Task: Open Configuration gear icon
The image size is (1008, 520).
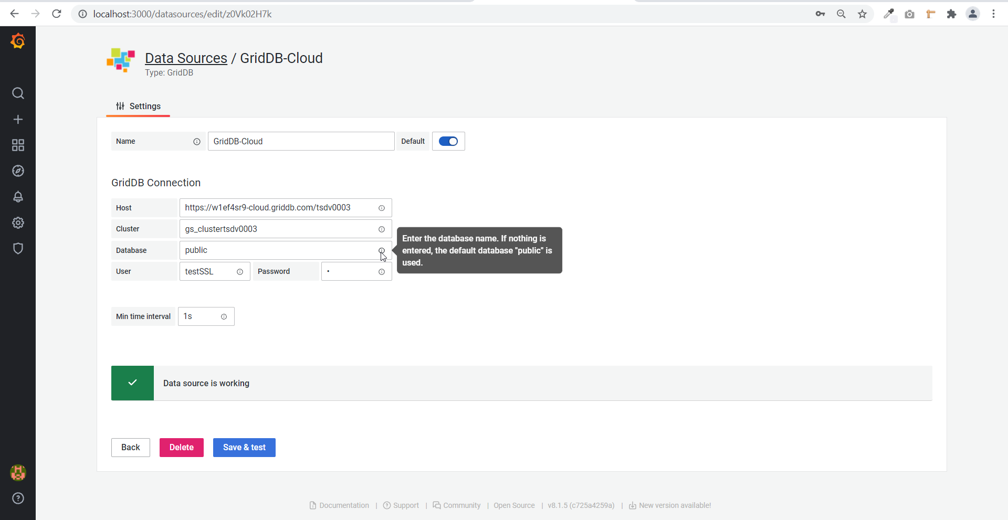Action: 18,223
